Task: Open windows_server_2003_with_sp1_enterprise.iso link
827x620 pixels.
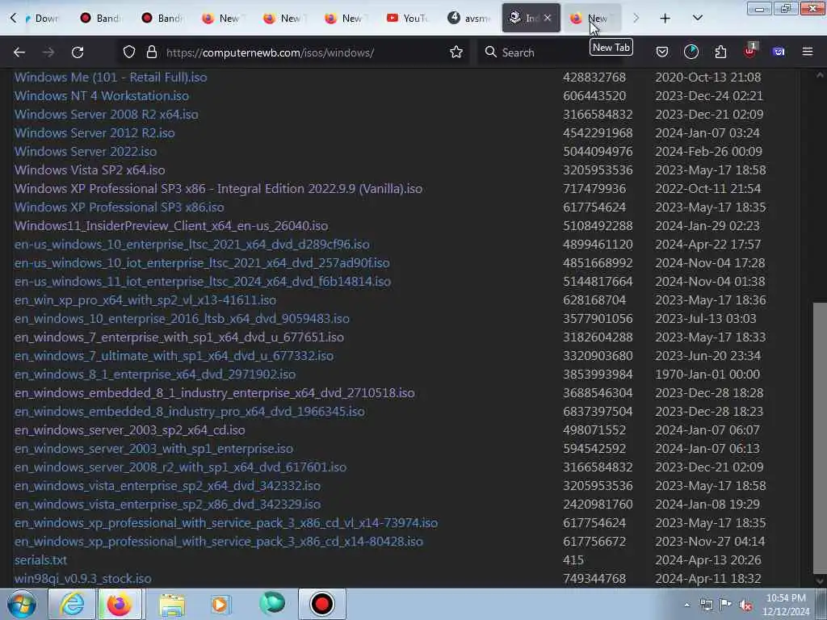Action: pos(153,448)
